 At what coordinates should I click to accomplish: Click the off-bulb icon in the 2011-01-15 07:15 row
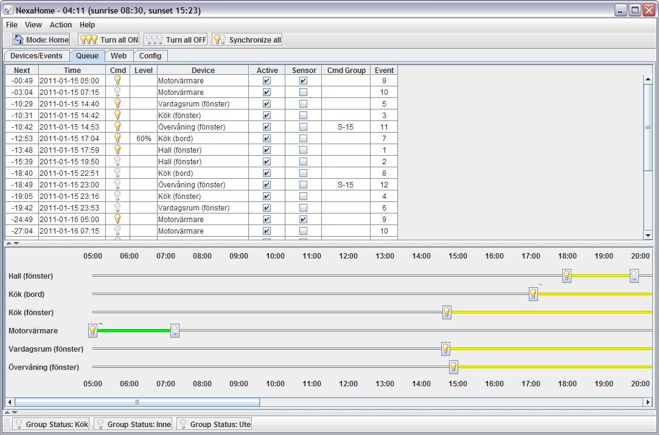pos(117,92)
